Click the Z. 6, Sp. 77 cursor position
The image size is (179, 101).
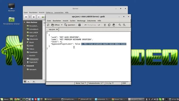[x=110, y=83]
